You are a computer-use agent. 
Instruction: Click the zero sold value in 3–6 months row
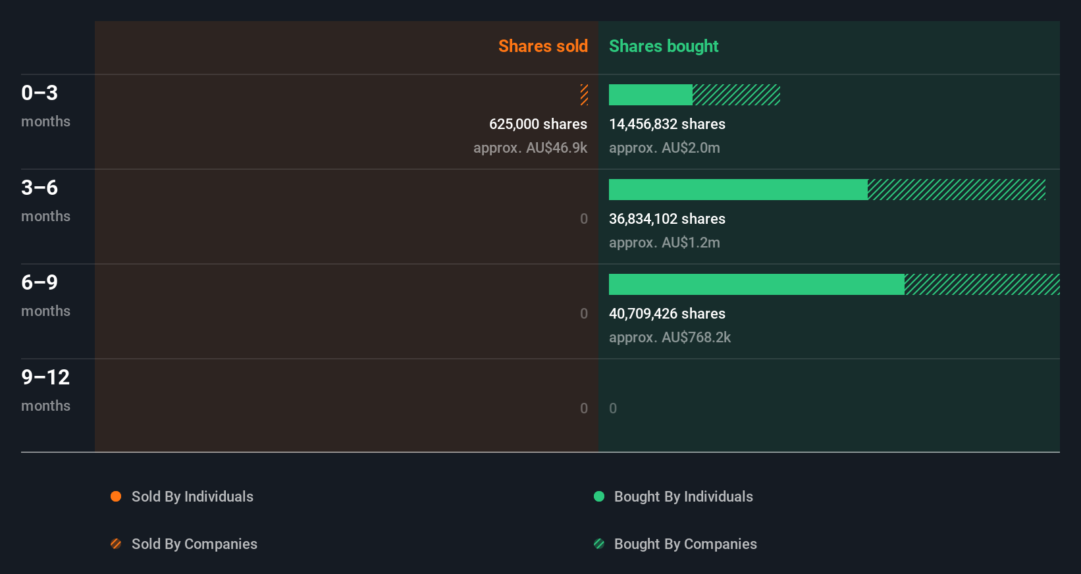click(584, 219)
